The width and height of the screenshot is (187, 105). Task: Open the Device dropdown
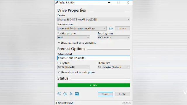pyautogui.click(x=93, y=20)
